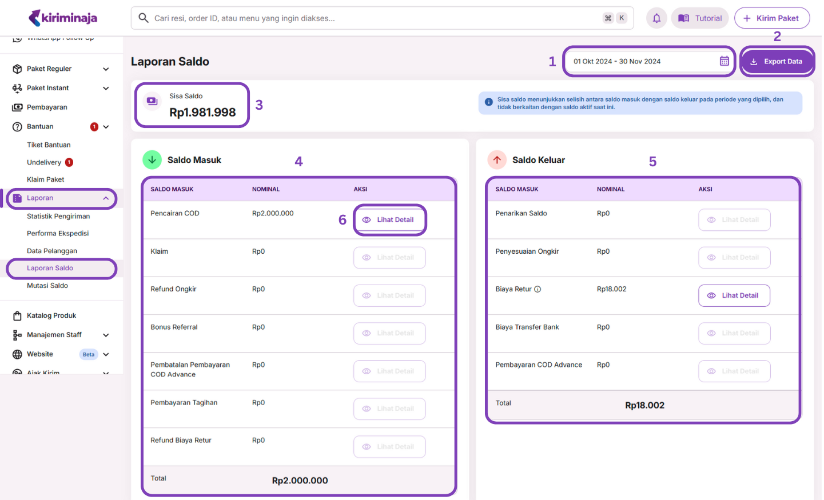Click Lihat Detail for Refund Biaya Retur
824x500 pixels.
coord(389,447)
